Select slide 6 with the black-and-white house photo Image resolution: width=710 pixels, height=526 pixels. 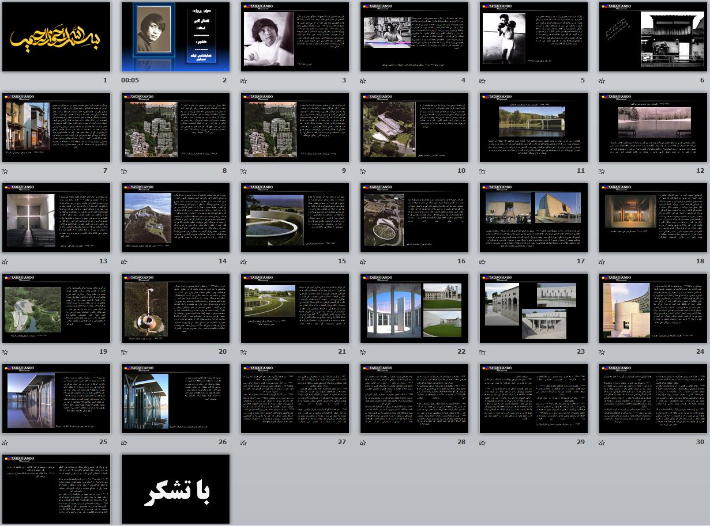click(x=653, y=37)
